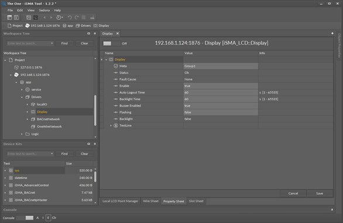Click the Save button
343x223 pixels.
tap(320, 194)
